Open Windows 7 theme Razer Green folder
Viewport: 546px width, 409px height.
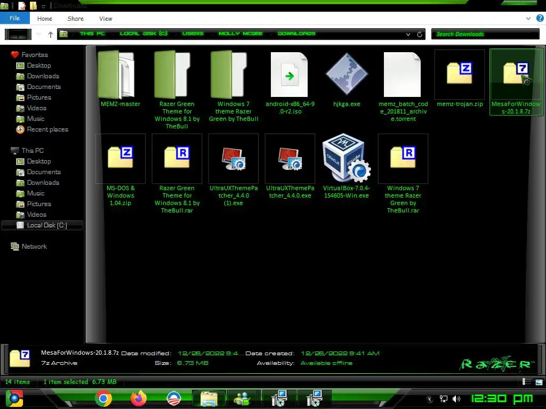(234, 86)
